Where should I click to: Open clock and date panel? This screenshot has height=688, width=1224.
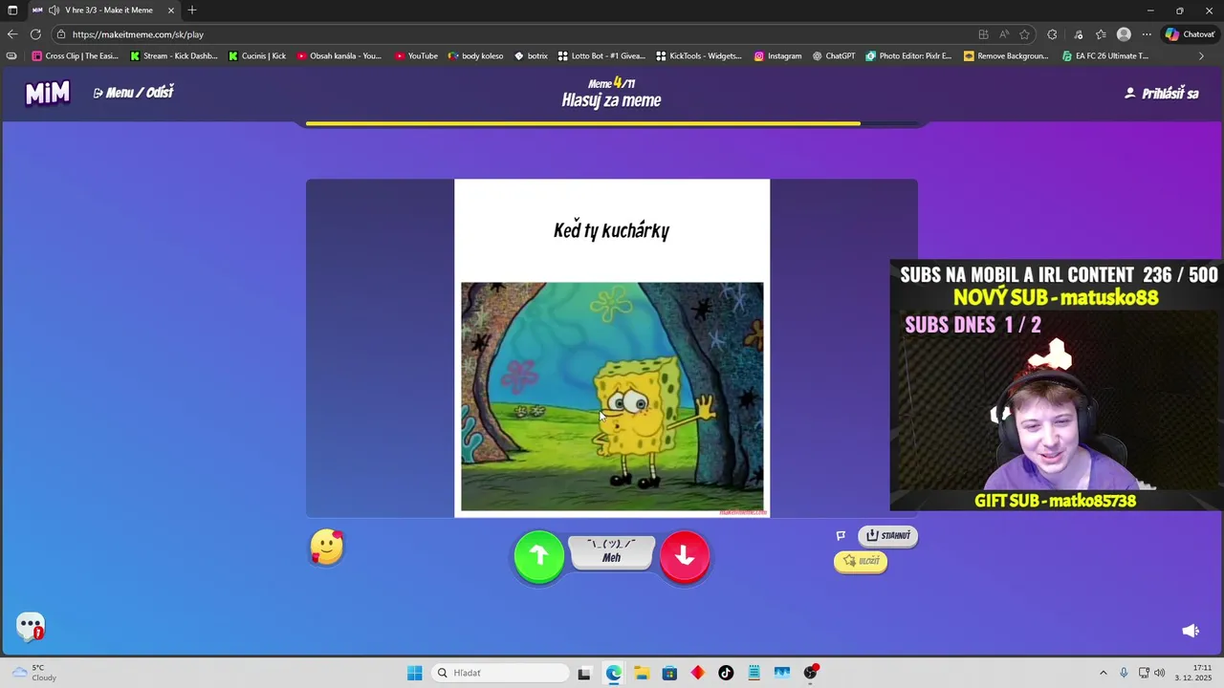(x=1195, y=673)
